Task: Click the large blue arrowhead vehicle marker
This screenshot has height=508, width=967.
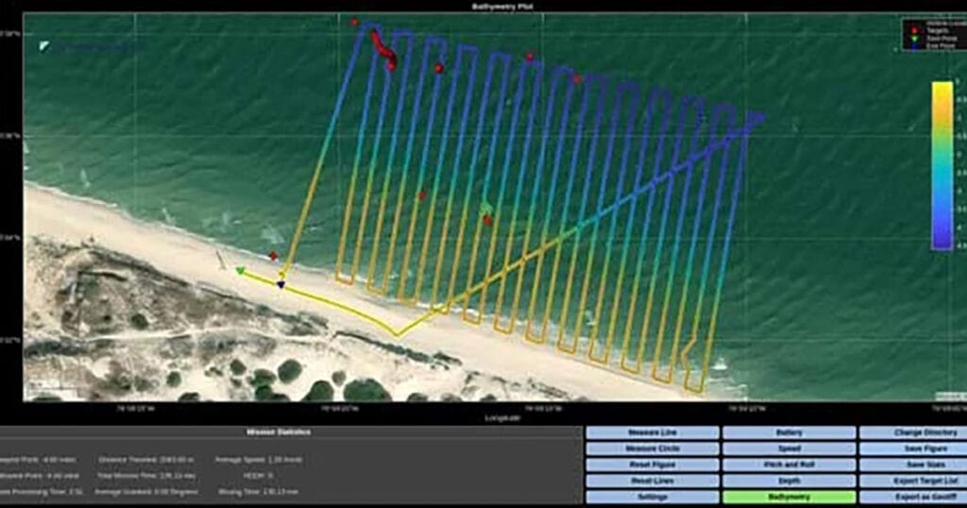Action: pos(755,119)
